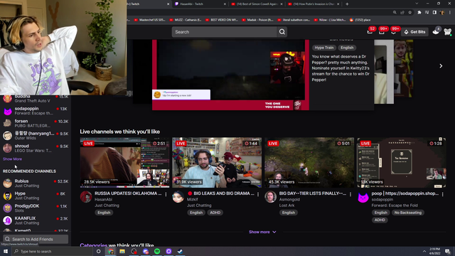
Task: Open Steam from the taskbar
Action: pyautogui.click(x=180, y=251)
